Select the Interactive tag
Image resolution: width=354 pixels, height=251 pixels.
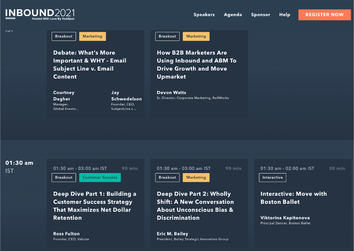tap(273, 177)
